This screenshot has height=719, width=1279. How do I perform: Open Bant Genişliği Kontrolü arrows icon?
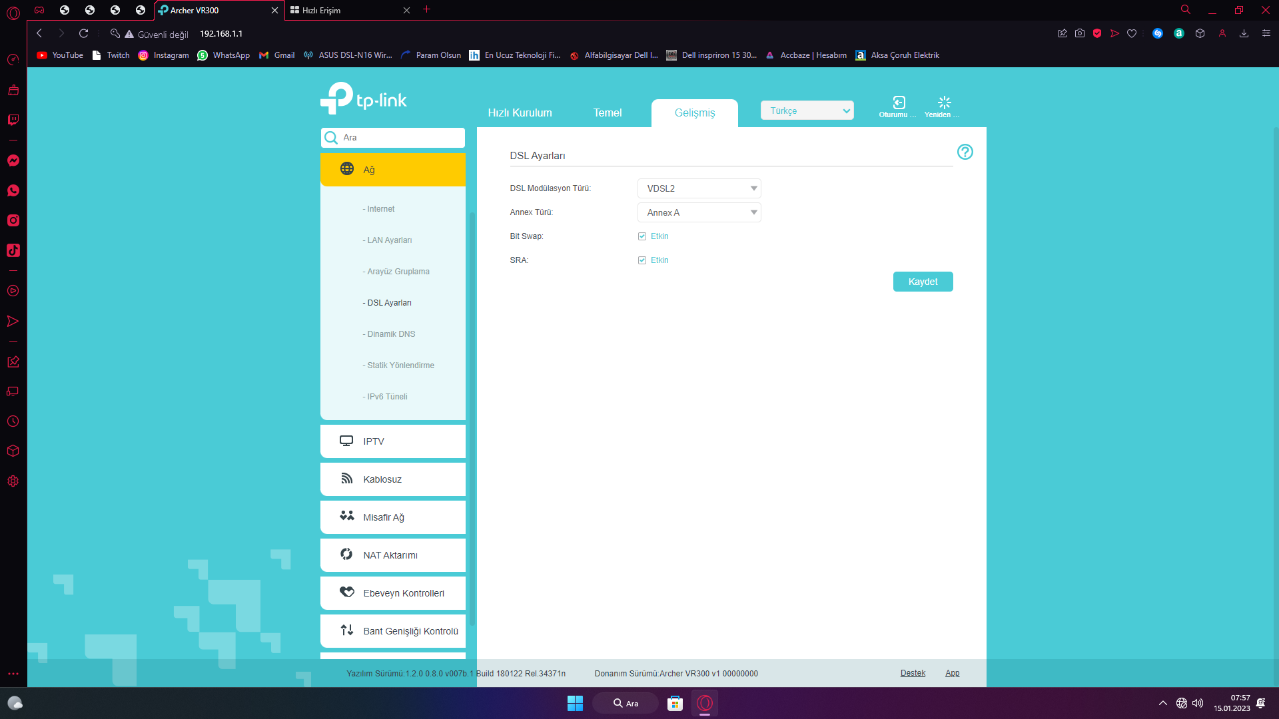click(346, 630)
